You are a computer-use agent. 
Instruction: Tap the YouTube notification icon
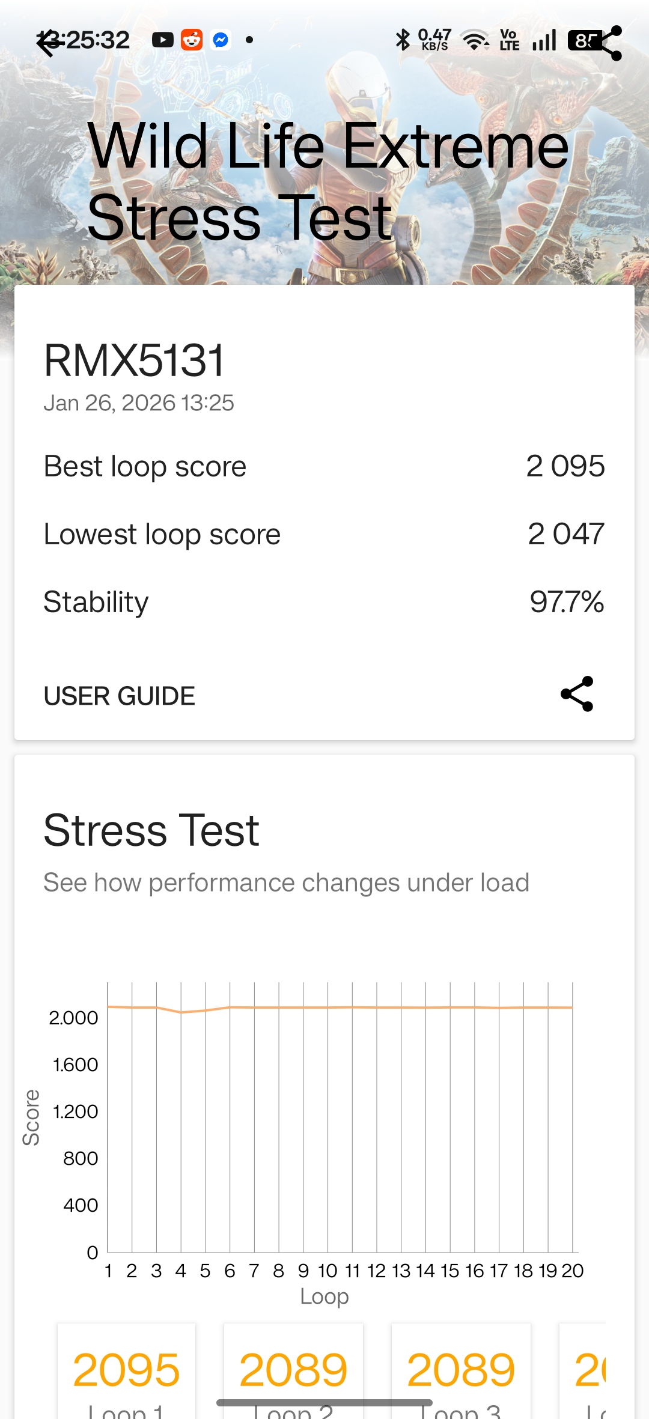click(162, 40)
